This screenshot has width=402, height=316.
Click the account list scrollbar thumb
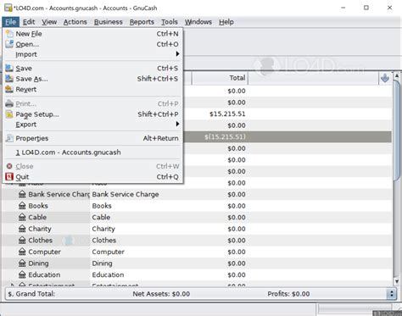(x=397, y=130)
